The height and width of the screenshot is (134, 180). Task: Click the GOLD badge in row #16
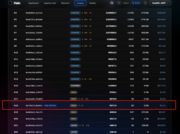click(74, 92)
